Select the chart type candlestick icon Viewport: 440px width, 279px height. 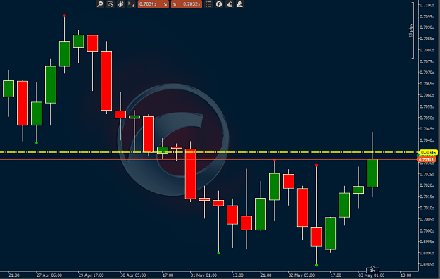(121, 4)
